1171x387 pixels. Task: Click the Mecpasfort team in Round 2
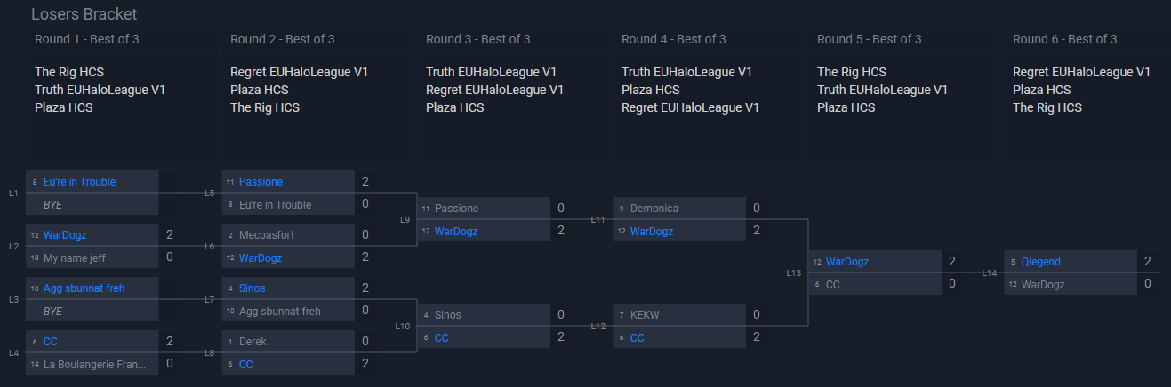tap(266, 235)
